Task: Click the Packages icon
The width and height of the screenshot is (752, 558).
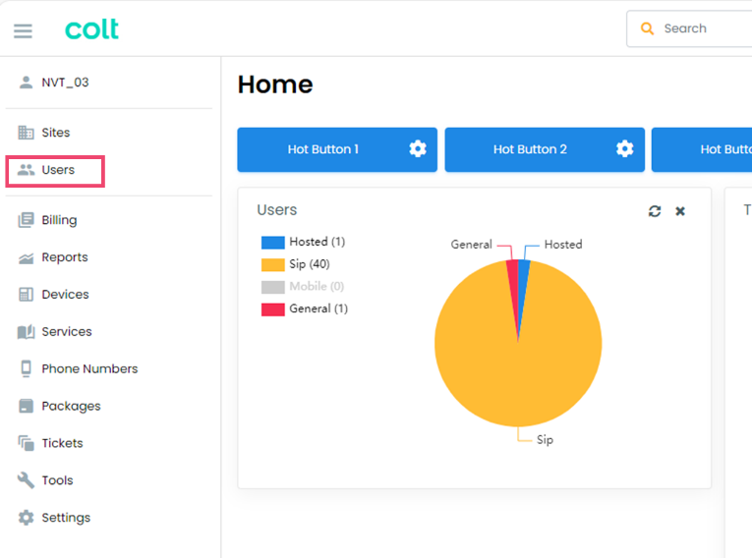Action: (x=26, y=406)
